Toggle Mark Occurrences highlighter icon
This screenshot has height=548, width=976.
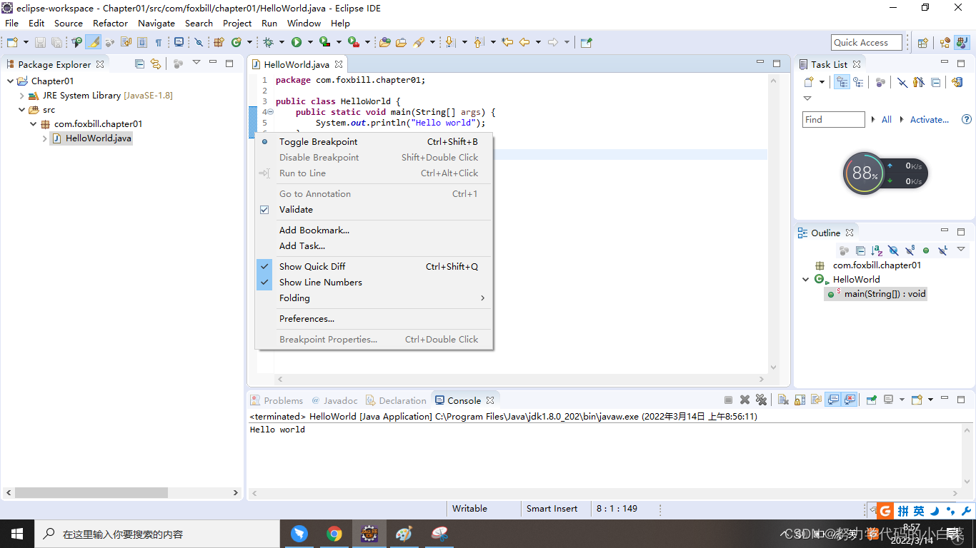pyautogui.click(x=94, y=42)
